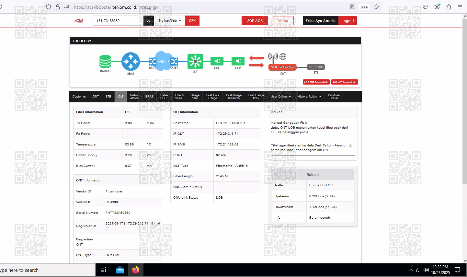Viewport: 467px width, 277px height.
Task: Click the Reload button in traffic panel
Action: (x=313, y=175)
